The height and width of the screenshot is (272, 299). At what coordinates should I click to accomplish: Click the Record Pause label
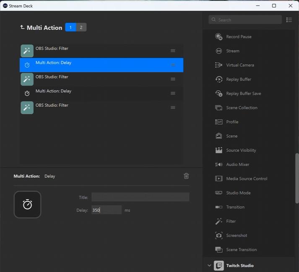pos(239,37)
